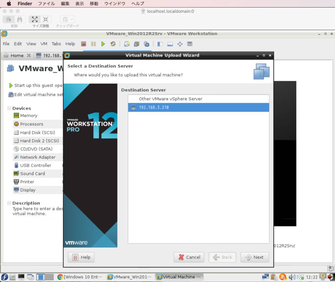
Task: Open the Fedora applications menu icon
Action: [5, 277]
